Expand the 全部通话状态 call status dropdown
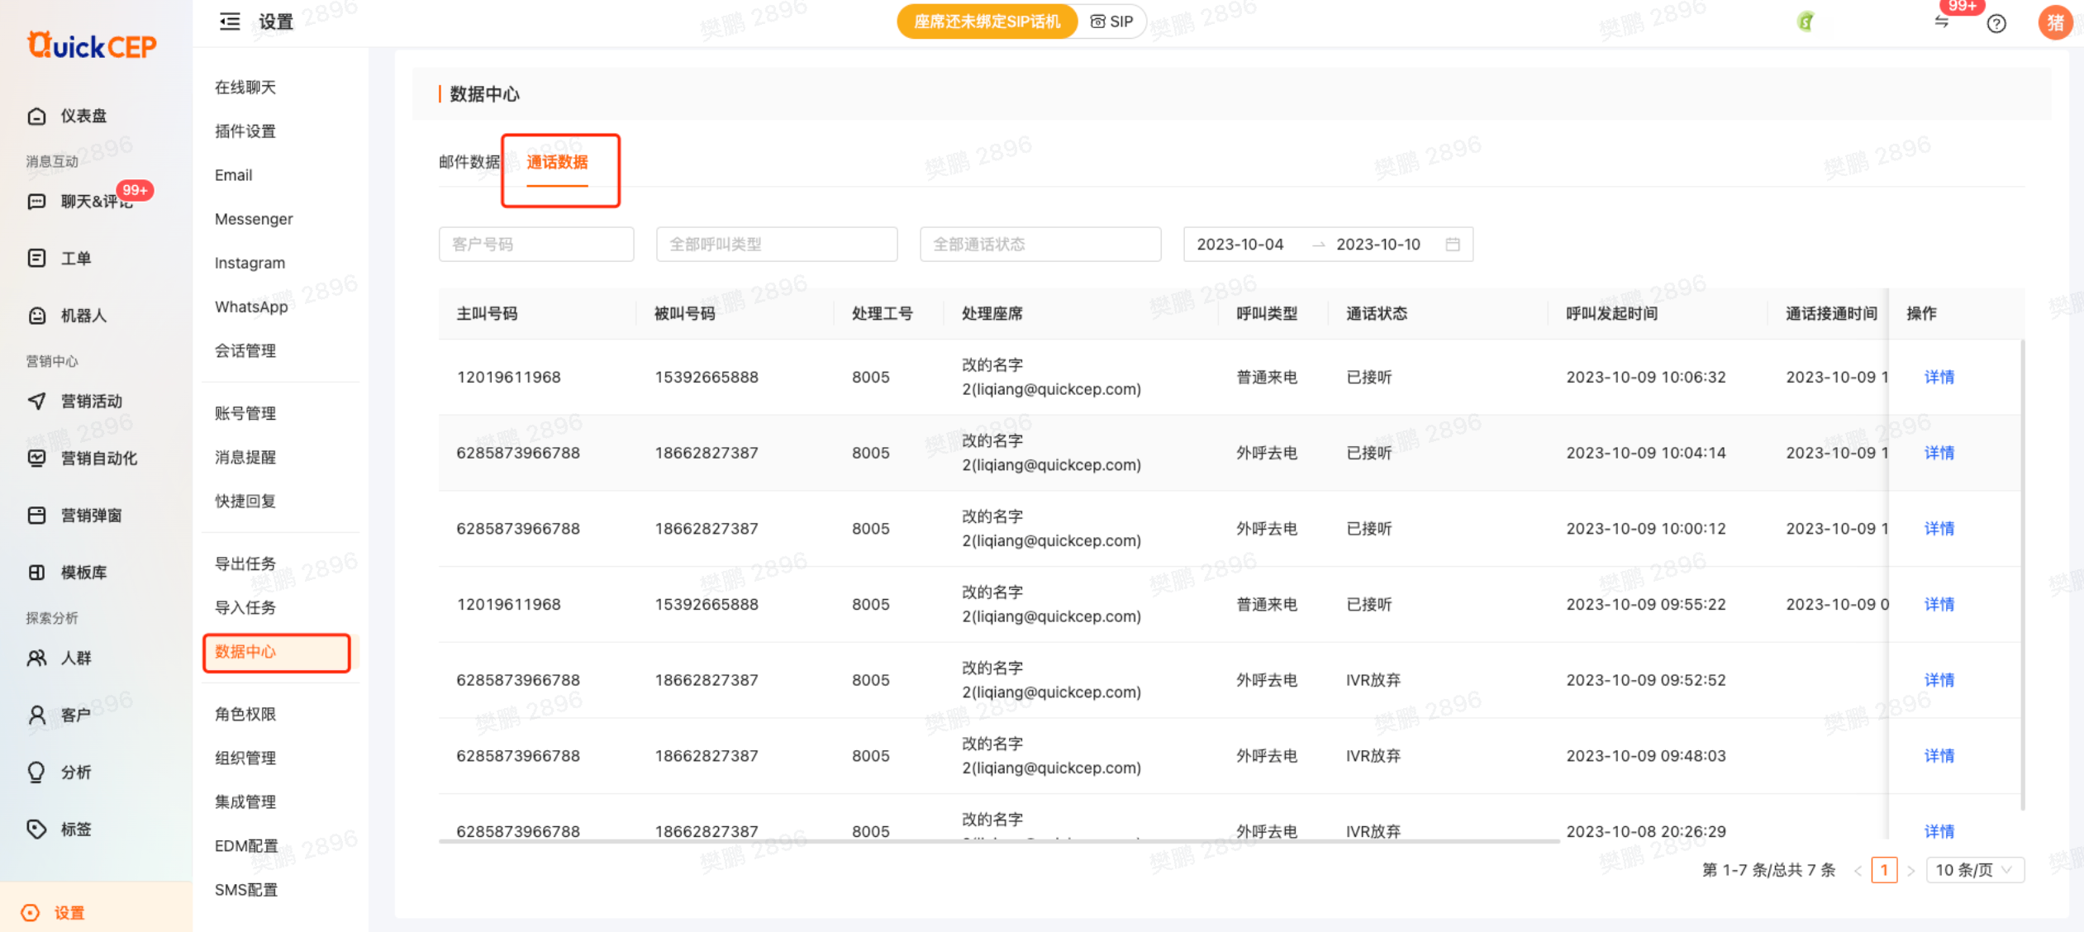Viewport: 2084px width, 932px height. tap(1040, 245)
